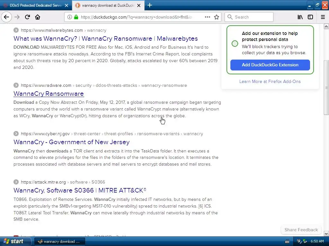The width and height of the screenshot is (329, 246).
Task: Open WannaCry Ransomware radware result
Action: pos(49,94)
